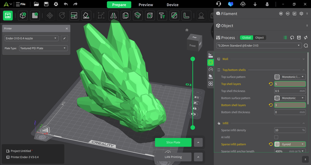The height and width of the screenshot is (165, 311).
Task: Select the Rotate tool icon
Action: click(x=62, y=16)
